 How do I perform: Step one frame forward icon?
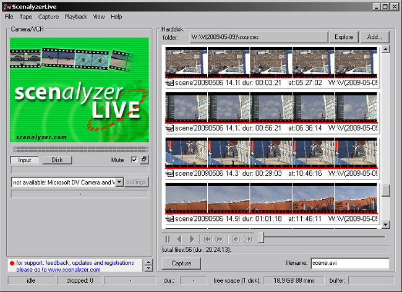coord(247,239)
